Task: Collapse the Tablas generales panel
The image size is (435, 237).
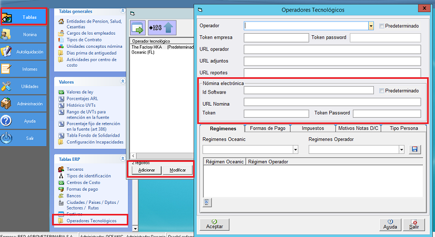Action: click(123, 11)
